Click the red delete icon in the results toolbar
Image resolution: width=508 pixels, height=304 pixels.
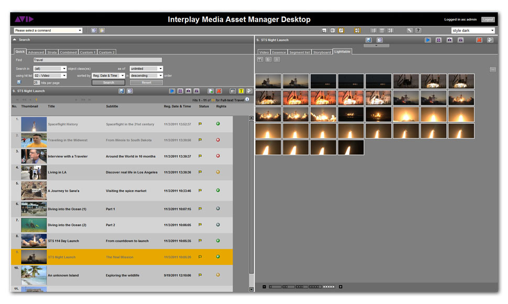(219, 91)
